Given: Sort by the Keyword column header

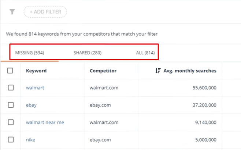Looking at the screenshot, I should pos(36,71).
